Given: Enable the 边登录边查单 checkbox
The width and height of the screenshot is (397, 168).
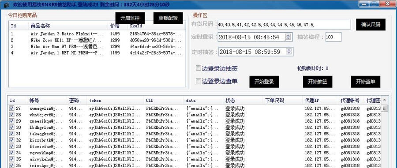Looking at the screenshot, I should pos(198,81).
